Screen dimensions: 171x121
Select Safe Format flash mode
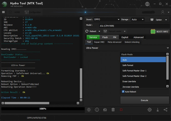[143, 65]
